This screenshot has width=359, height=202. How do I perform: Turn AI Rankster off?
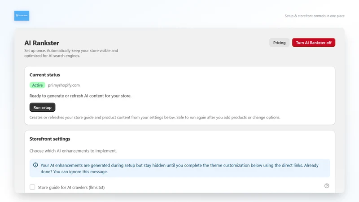click(x=313, y=43)
